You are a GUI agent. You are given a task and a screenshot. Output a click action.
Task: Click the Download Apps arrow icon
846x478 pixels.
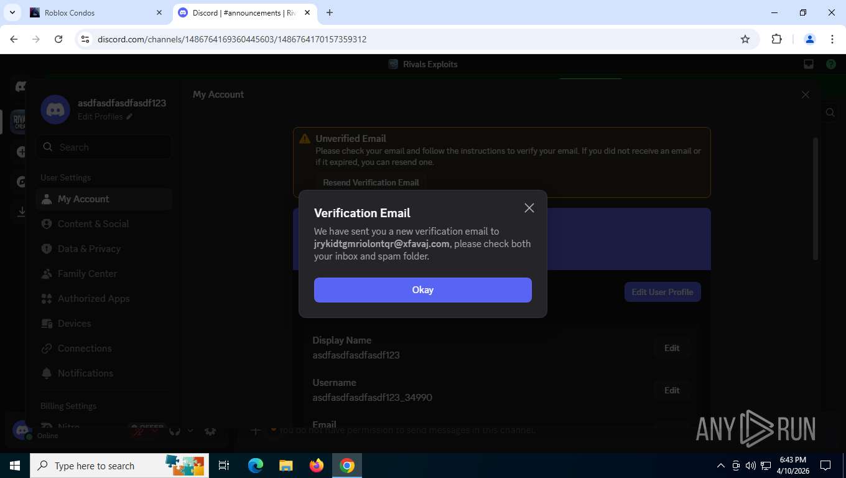[22, 212]
